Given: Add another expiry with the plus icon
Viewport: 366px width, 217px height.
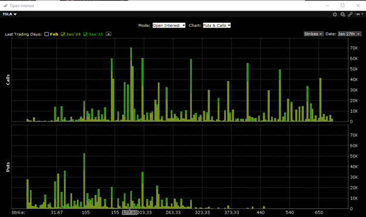Looking at the screenshot, I should pos(109,34).
